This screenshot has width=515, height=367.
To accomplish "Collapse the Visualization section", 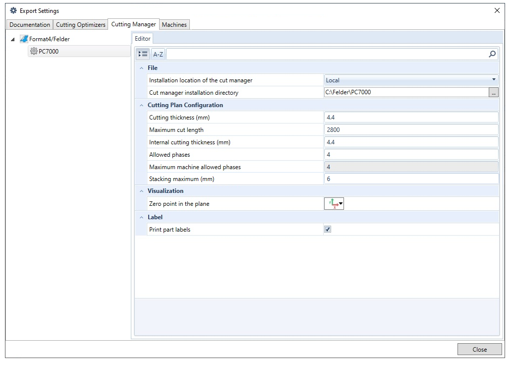I will pyautogui.click(x=142, y=191).
